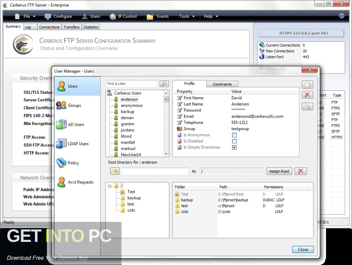Open Policy in the sidebar
Screen dimensions: 352x265
78,163
